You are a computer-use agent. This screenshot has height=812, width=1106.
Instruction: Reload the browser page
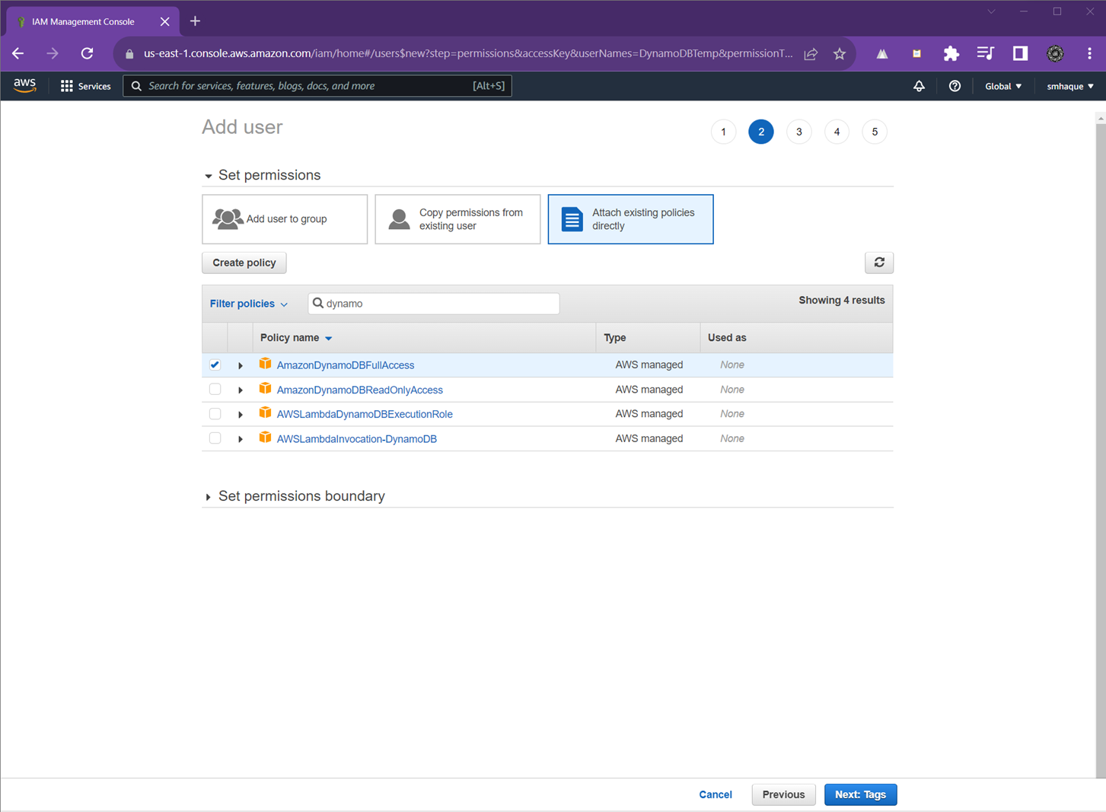click(88, 53)
